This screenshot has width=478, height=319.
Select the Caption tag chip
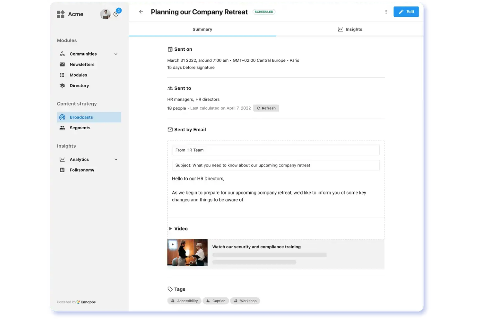tap(216, 301)
